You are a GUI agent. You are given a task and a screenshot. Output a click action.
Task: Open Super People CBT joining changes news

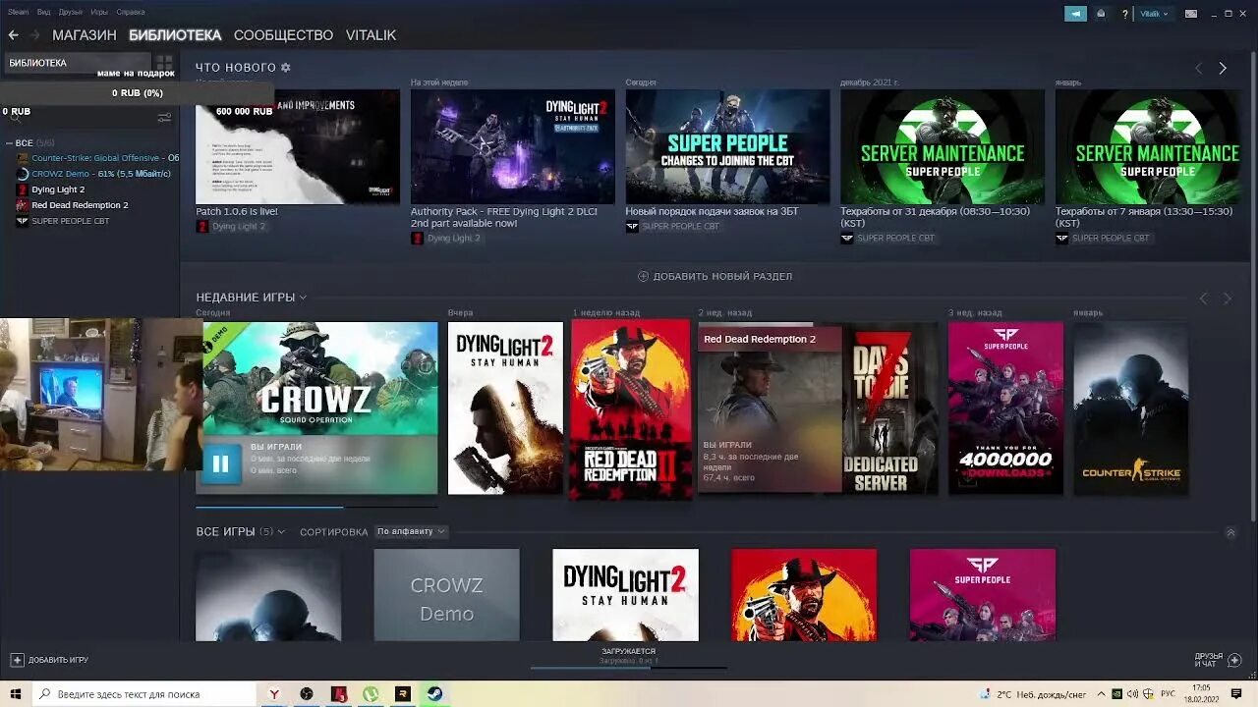(x=727, y=147)
